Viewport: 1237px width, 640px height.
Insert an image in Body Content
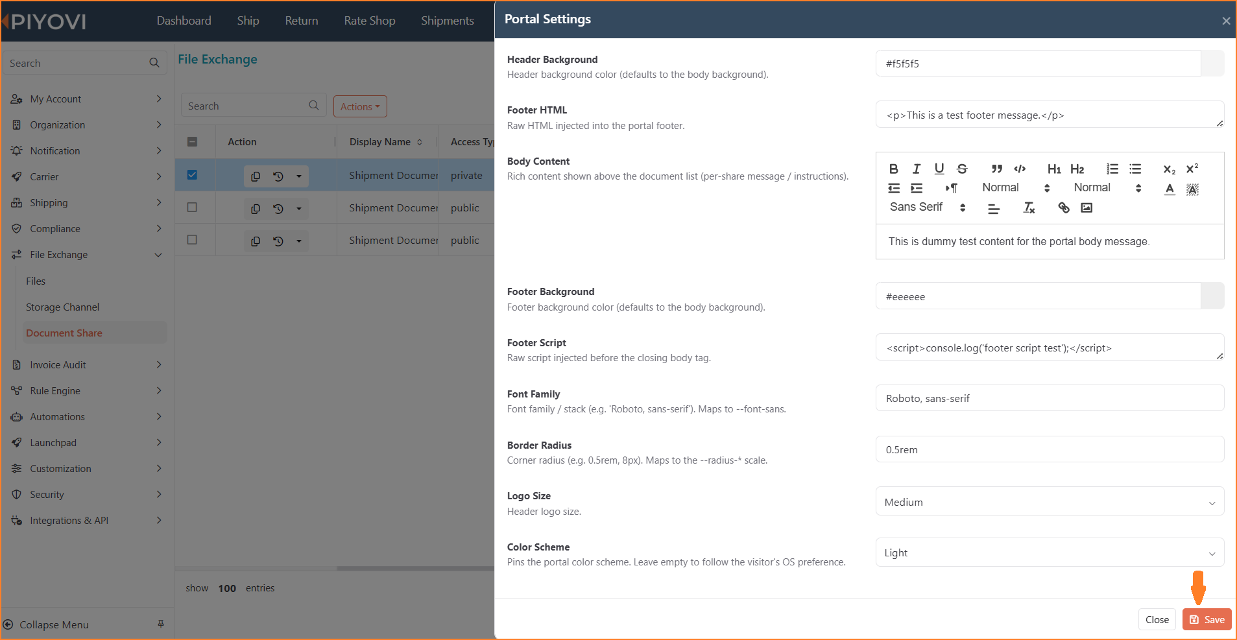(x=1087, y=207)
